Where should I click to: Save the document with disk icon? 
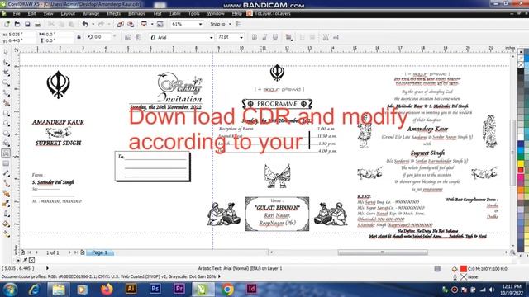[27, 24]
